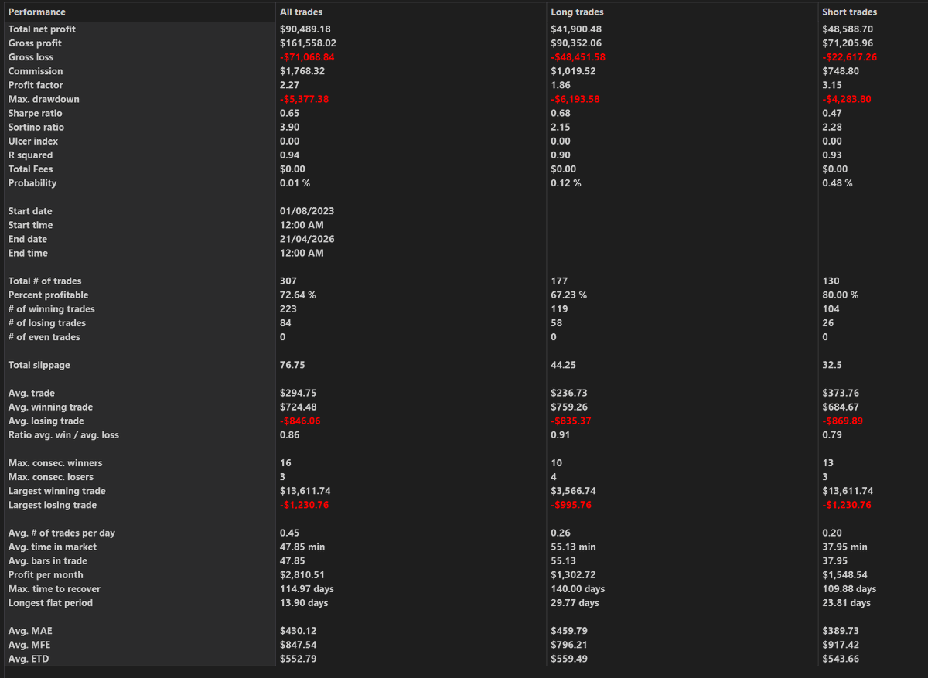Screen dimensions: 928x678
Task: Click Percent profitable 72.64 %
Action: pos(298,295)
